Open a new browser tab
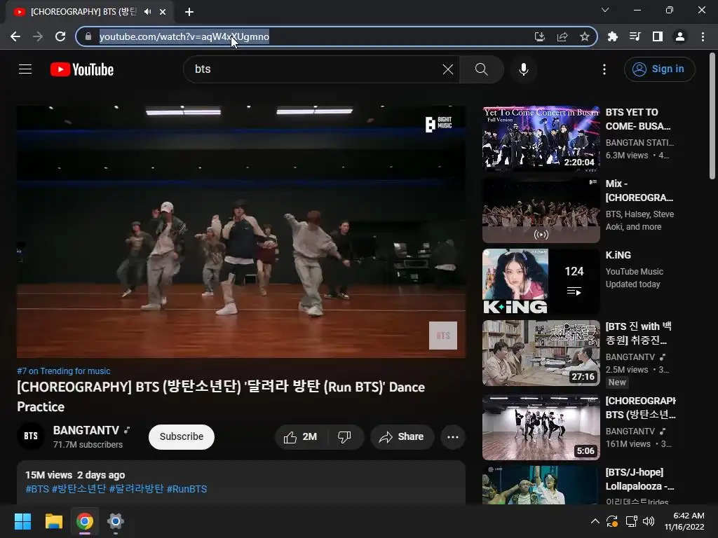This screenshot has width=718, height=538. click(189, 12)
